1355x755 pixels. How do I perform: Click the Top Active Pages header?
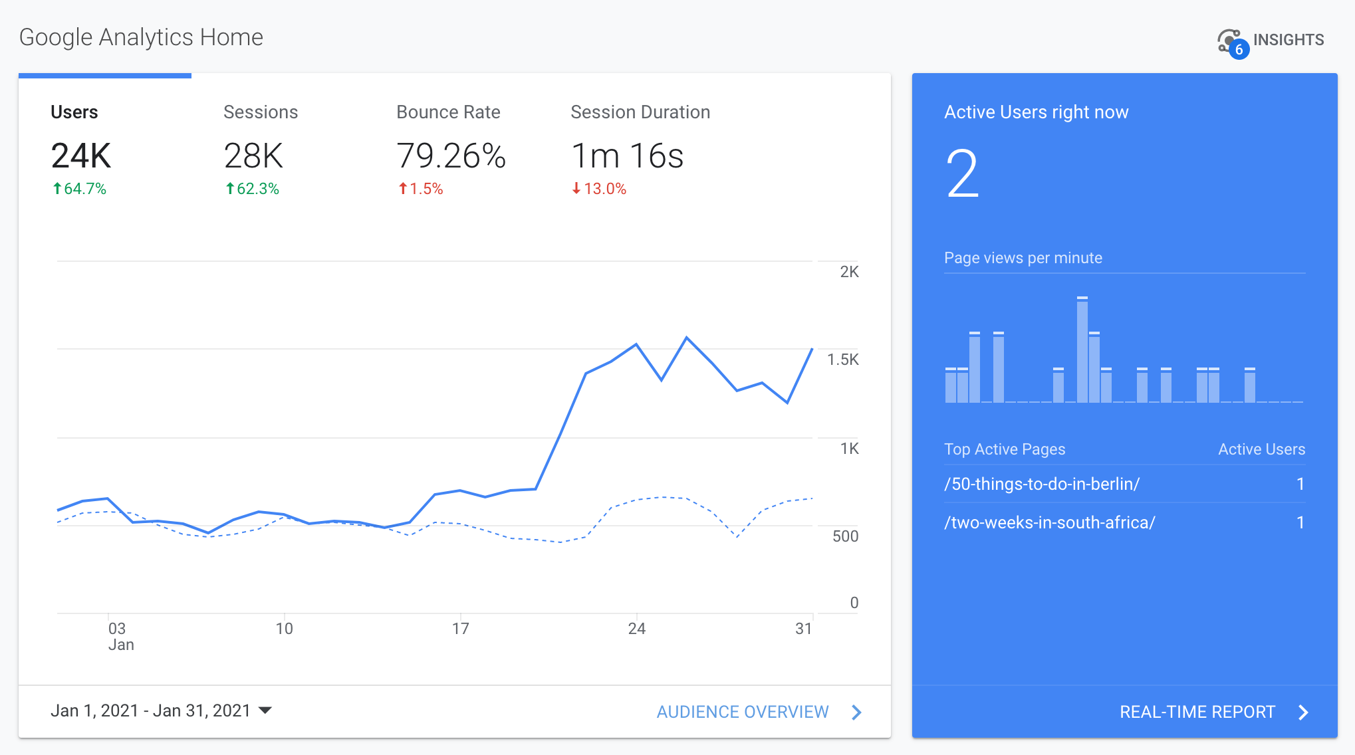1005,449
